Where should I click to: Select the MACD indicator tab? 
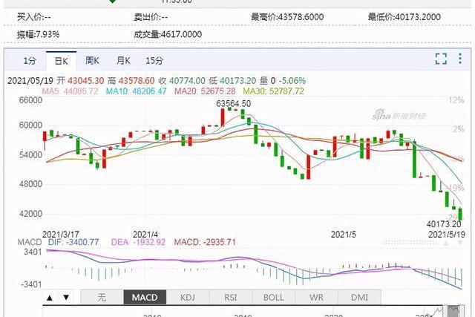tap(145, 298)
